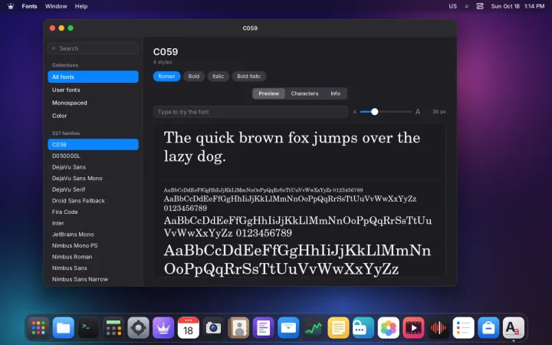This screenshot has width=552, height=345.
Task: Select the Roman style pill
Action: click(166, 77)
